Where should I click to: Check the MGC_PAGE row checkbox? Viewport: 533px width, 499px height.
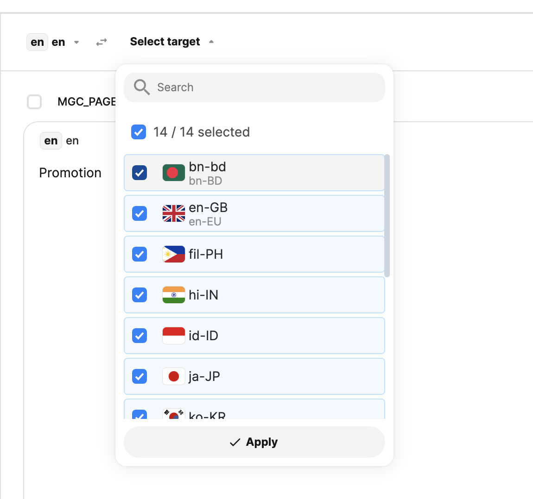(34, 102)
